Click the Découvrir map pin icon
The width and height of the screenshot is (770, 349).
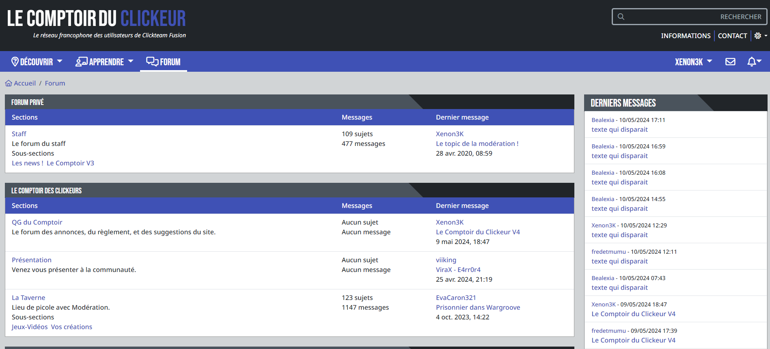tap(15, 62)
